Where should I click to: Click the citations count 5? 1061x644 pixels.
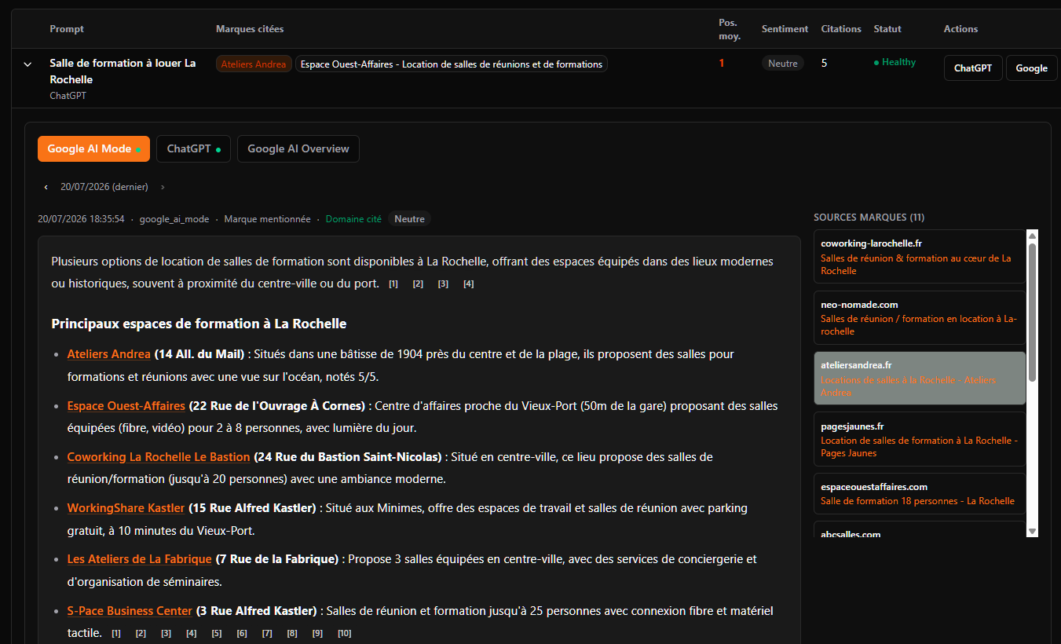(x=825, y=63)
